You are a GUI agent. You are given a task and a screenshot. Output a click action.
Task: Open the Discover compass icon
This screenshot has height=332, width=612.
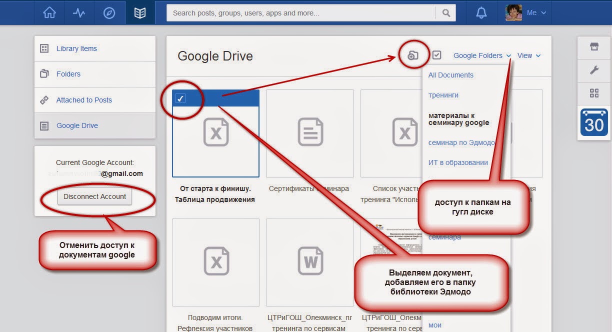(109, 13)
